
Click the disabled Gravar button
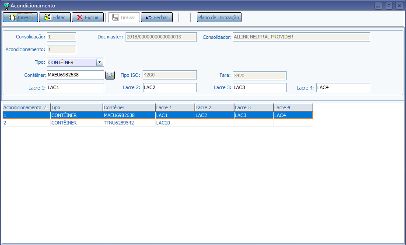[124, 17]
